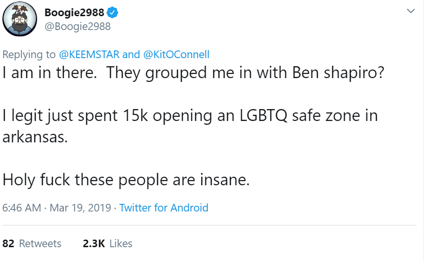
Task: Open the Mar 19, 2019 date link
Action: 80,208
